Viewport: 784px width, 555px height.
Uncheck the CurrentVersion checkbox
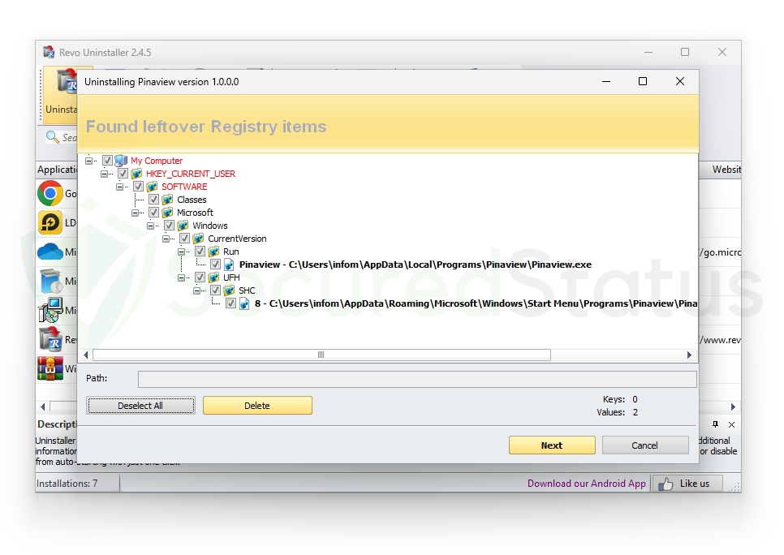185,239
